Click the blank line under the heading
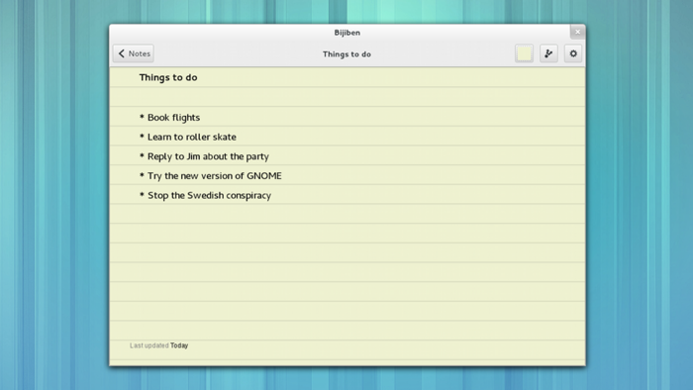Viewport: 693px width, 390px height. coord(346,97)
